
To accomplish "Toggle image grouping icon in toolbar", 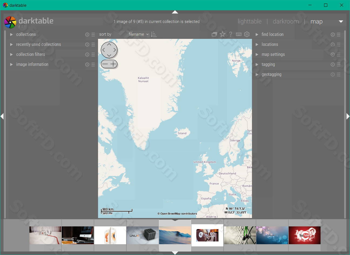I will pos(214,34).
